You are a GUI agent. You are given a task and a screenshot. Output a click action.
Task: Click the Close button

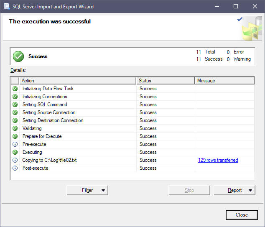(x=242, y=215)
